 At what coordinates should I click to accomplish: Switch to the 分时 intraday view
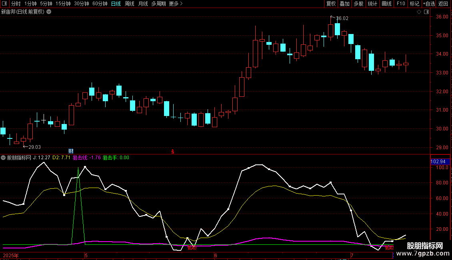(x=16, y=4)
